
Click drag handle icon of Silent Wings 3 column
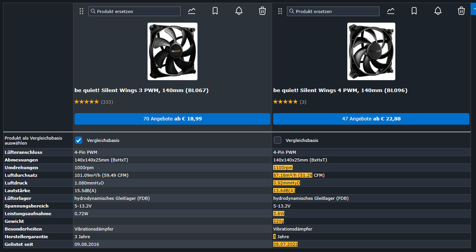pyautogui.click(x=81, y=11)
